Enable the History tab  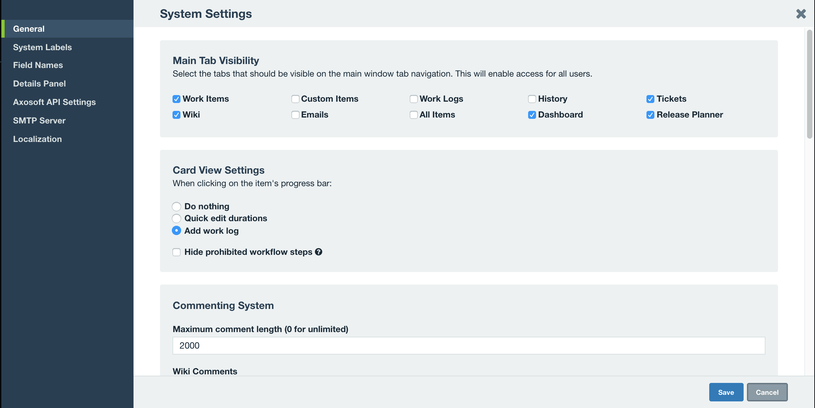(x=532, y=99)
